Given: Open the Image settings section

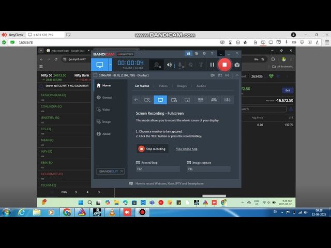Looking at the screenshot, I should [103, 122].
